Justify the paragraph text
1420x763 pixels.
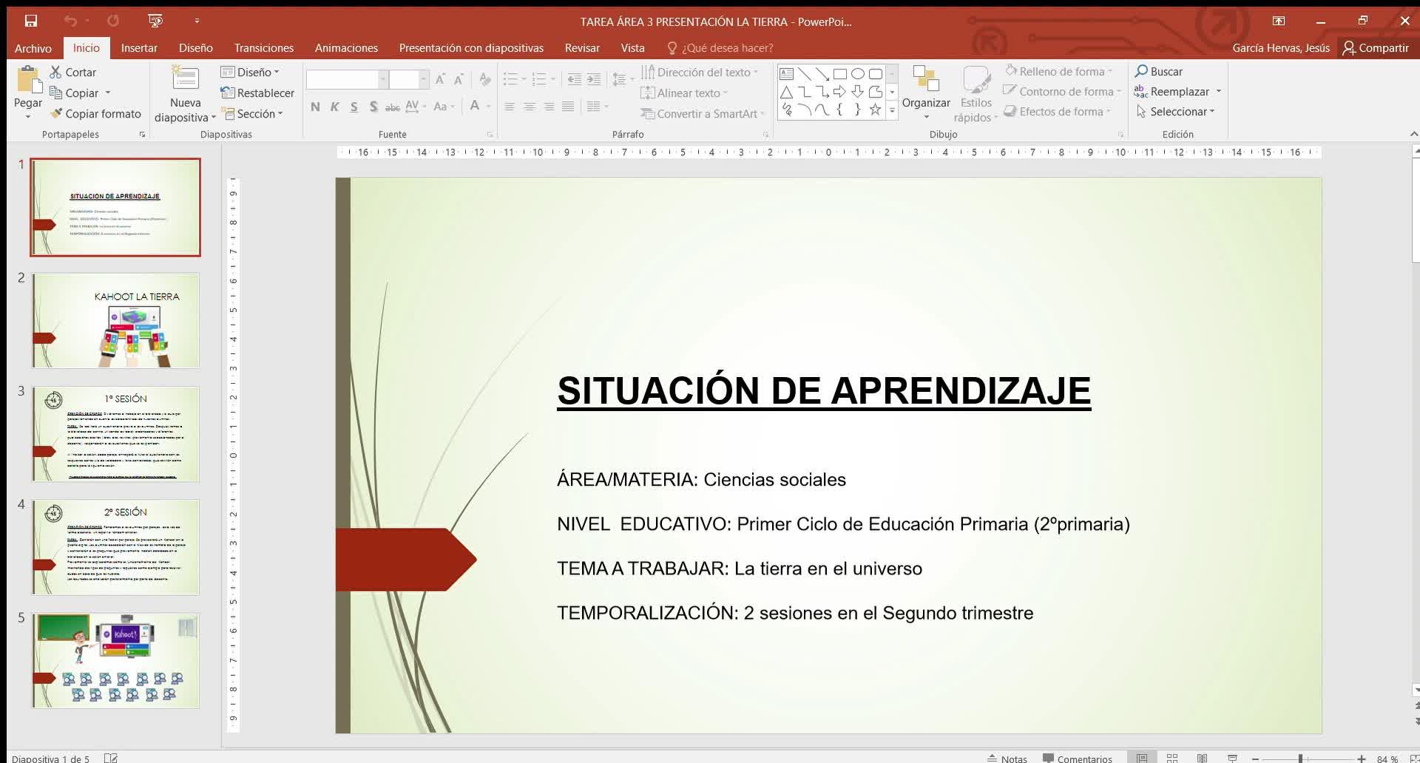(x=568, y=106)
